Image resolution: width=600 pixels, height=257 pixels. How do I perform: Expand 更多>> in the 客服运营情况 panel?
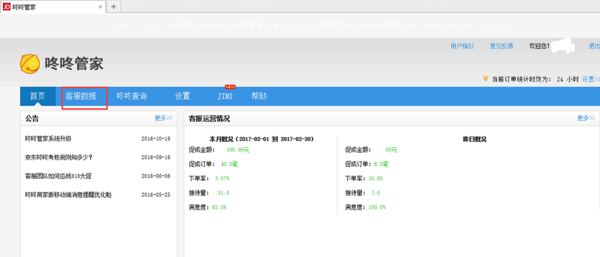[586, 118]
